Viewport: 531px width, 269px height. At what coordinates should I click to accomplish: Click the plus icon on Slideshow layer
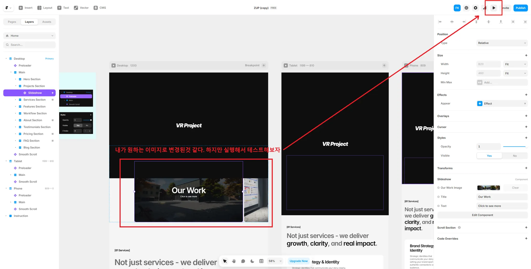pyautogui.click(x=53, y=93)
